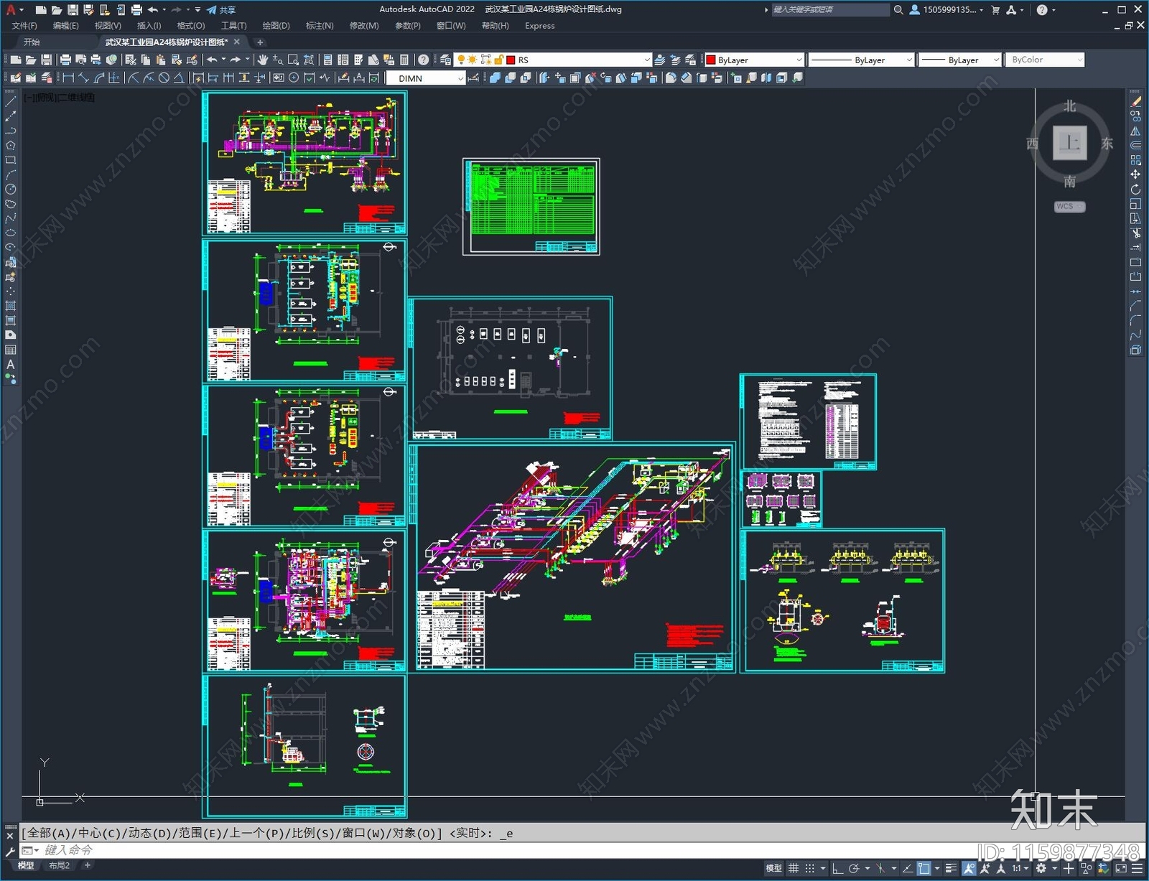Click the Clean Screen icon in status bar

point(1121,868)
